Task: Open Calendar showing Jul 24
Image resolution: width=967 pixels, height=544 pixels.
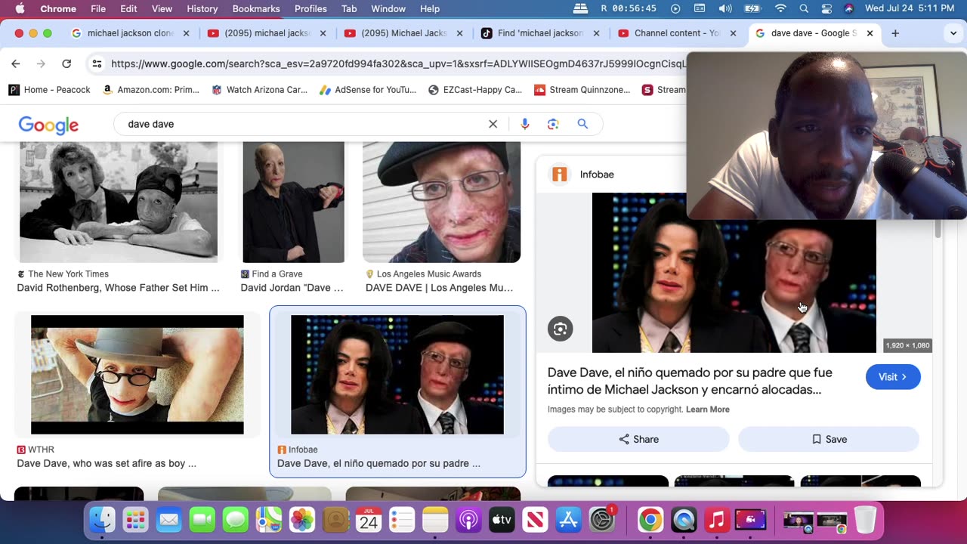Action: 369,520
